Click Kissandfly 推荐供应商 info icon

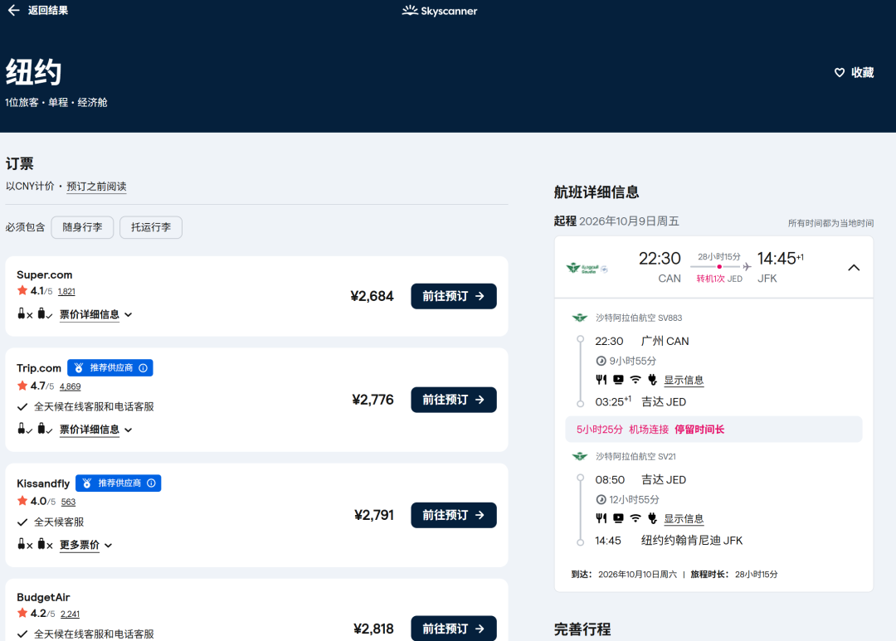[152, 483]
